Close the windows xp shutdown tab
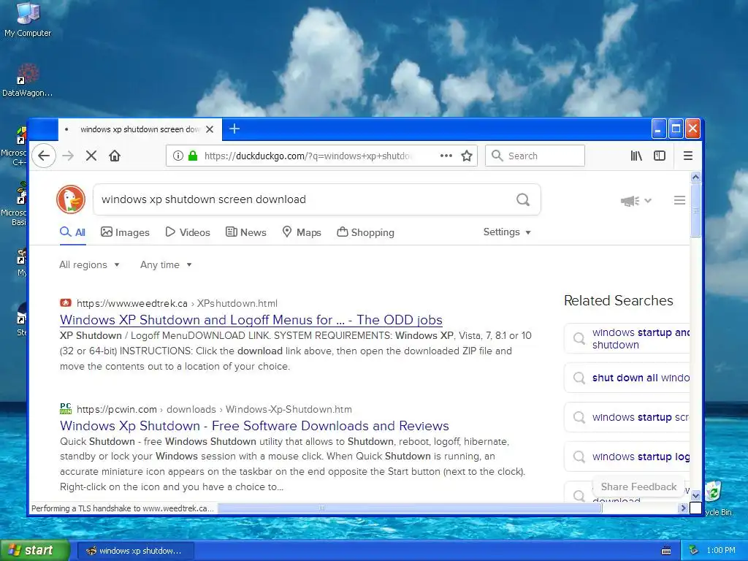Image resolution: width=748 pixels, height=561 pixels. tap(210, 129)
